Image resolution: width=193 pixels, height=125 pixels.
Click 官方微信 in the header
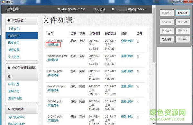pos(100,9)
